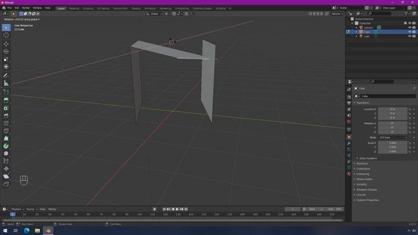Screen dimensions: 418x235
Task: Open the File menu
Action: point(10,8)
